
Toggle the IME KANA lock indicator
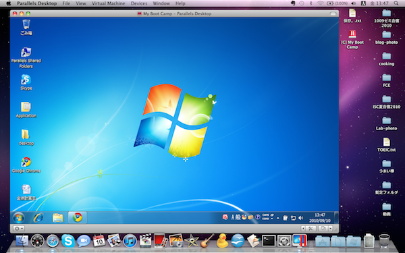point(265,219)
